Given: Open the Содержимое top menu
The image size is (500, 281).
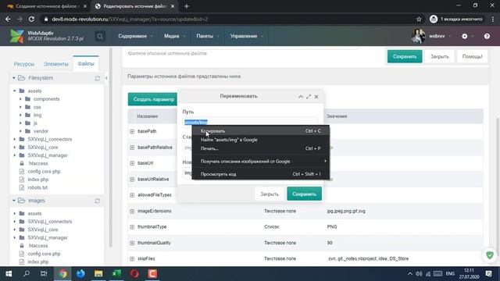Looking at the screenshot, I should click(x=135, y=37).
